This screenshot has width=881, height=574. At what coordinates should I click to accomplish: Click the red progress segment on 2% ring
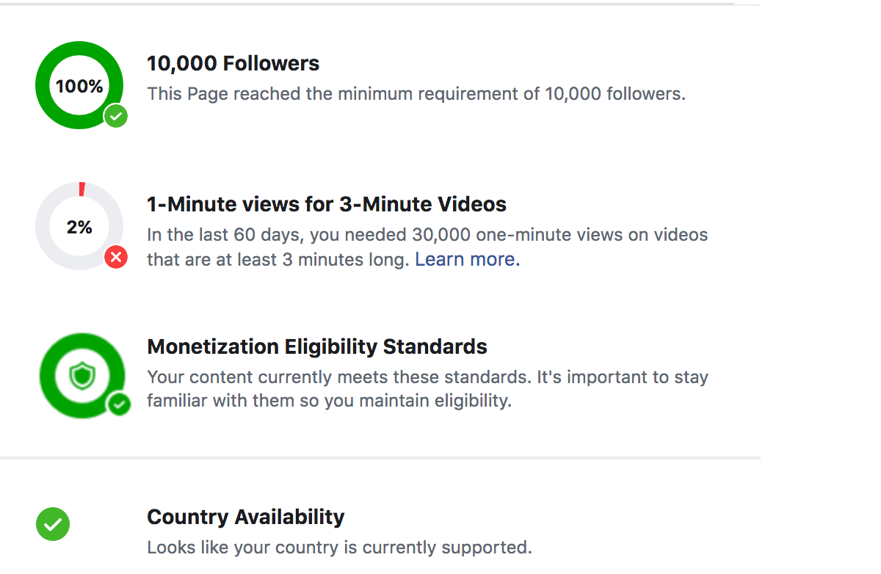(81, 189)
